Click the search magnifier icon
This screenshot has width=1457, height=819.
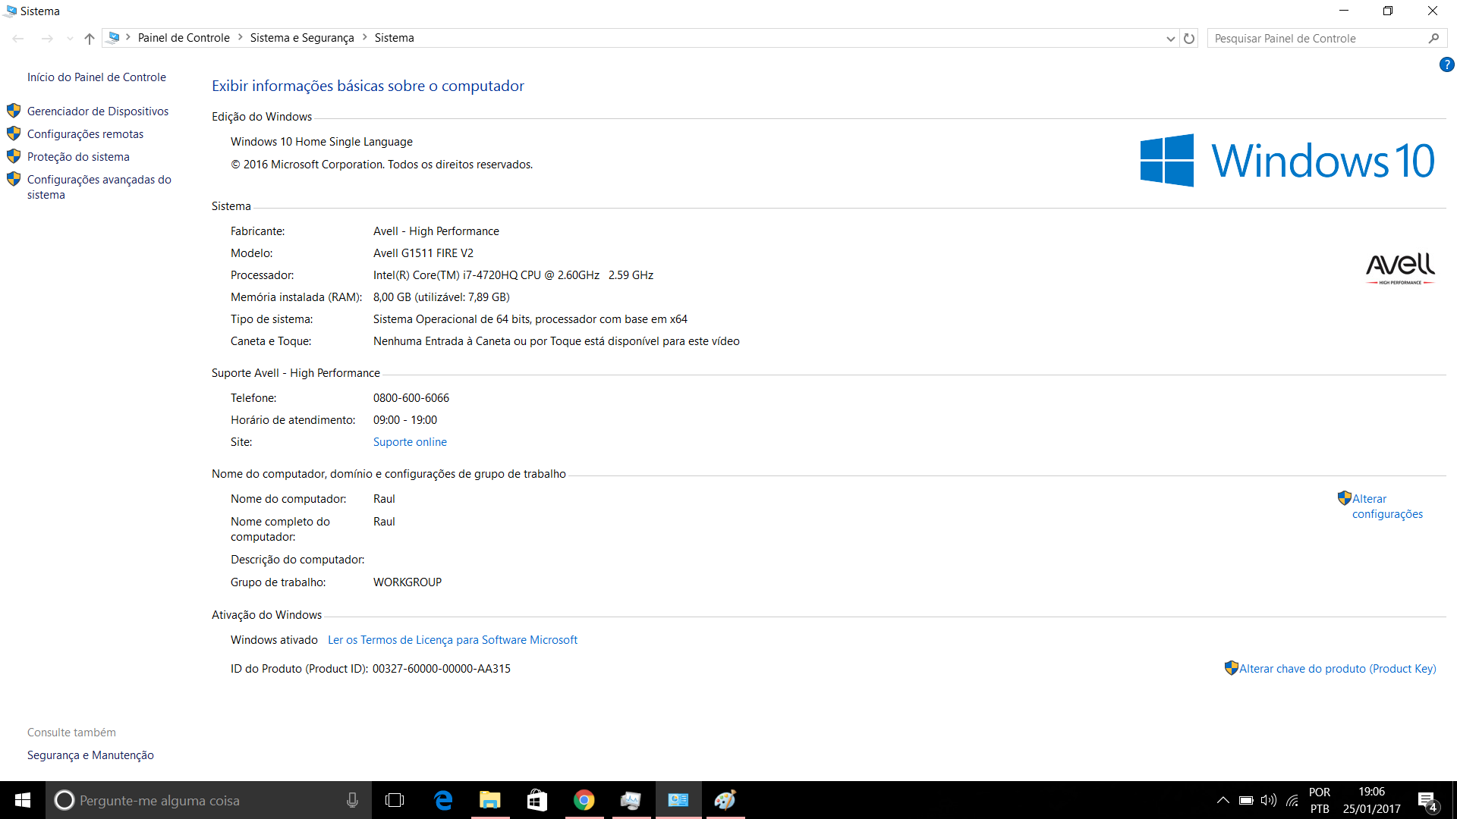1433,38
